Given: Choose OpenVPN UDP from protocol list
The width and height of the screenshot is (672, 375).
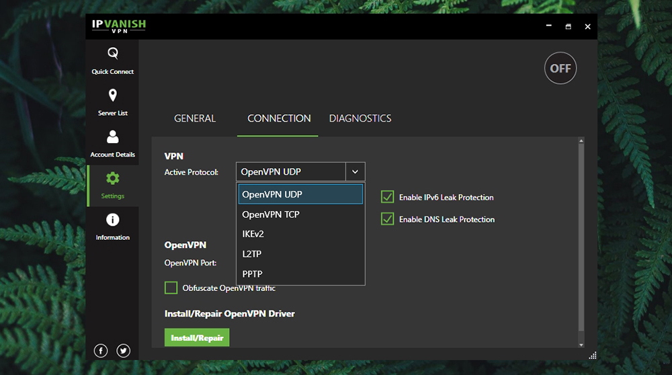Looking at the screenshot, I should click(x=300, y=194).
